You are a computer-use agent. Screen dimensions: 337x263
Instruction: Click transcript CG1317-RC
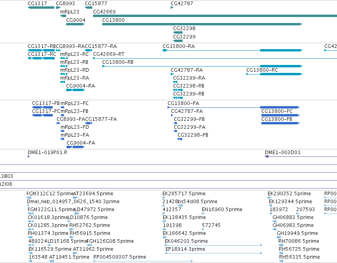tap(42, 54)
